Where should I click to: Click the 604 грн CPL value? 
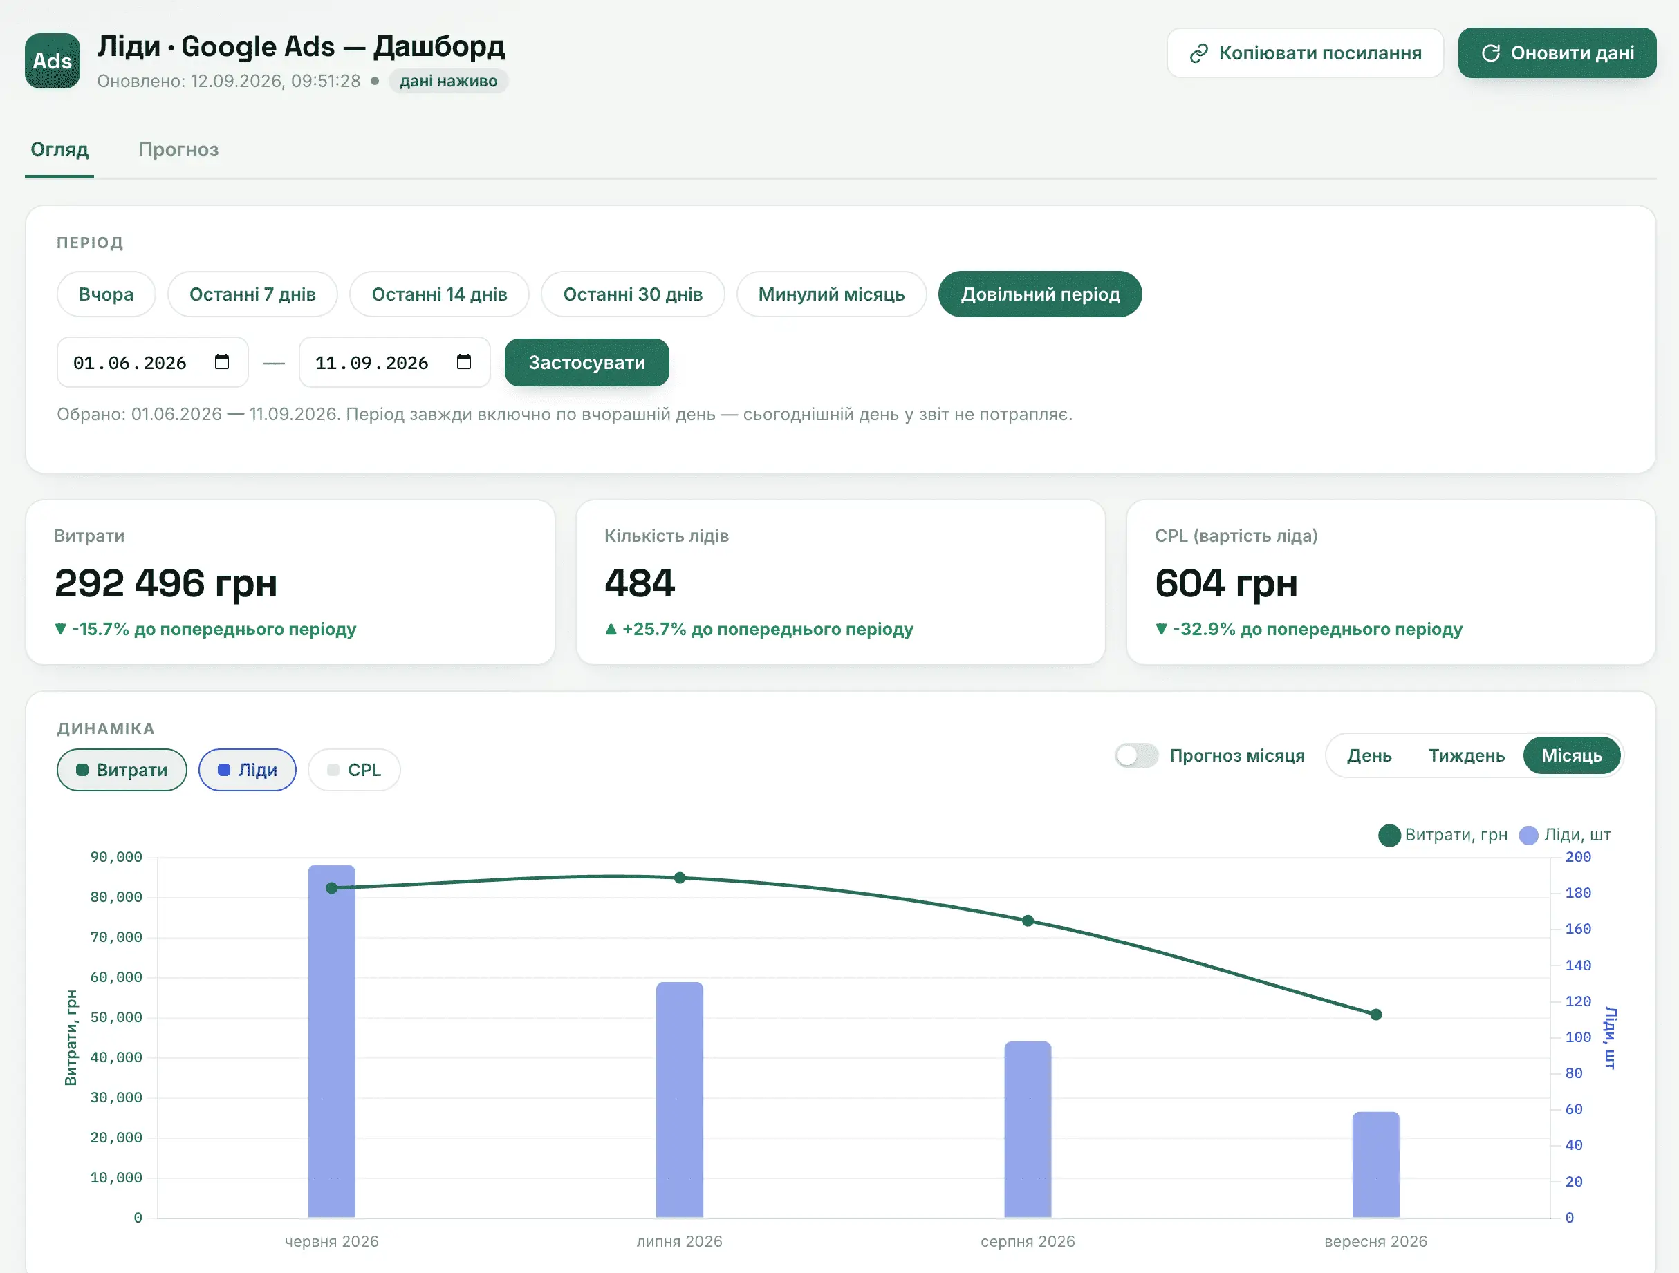1227,583
